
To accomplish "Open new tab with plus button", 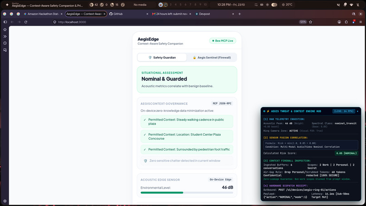I will pos(239,14).
